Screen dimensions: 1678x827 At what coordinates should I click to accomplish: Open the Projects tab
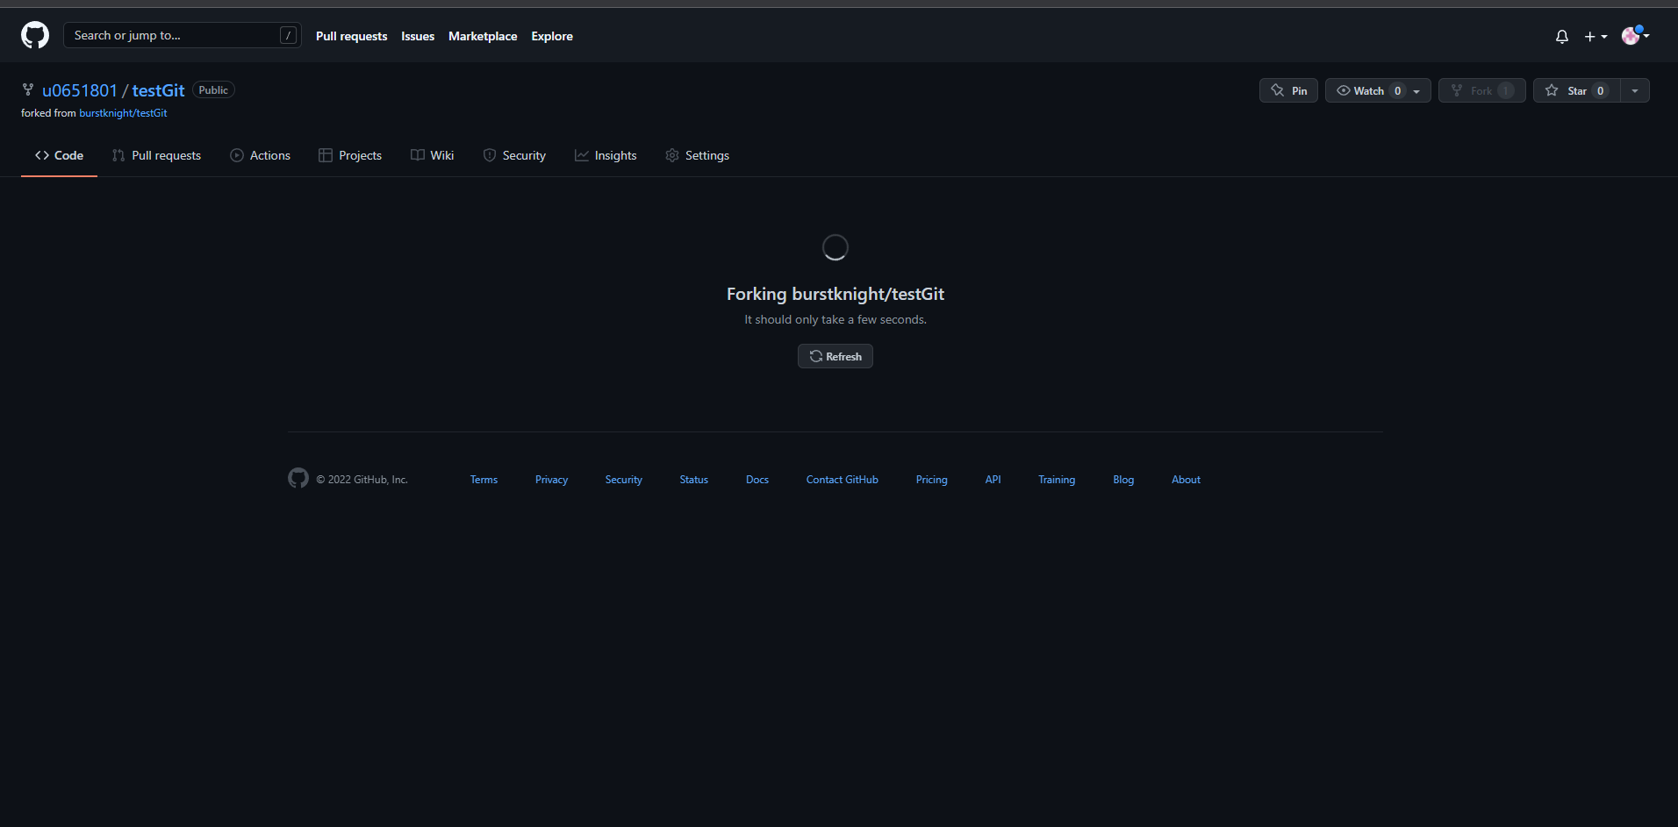click(350, 155)
